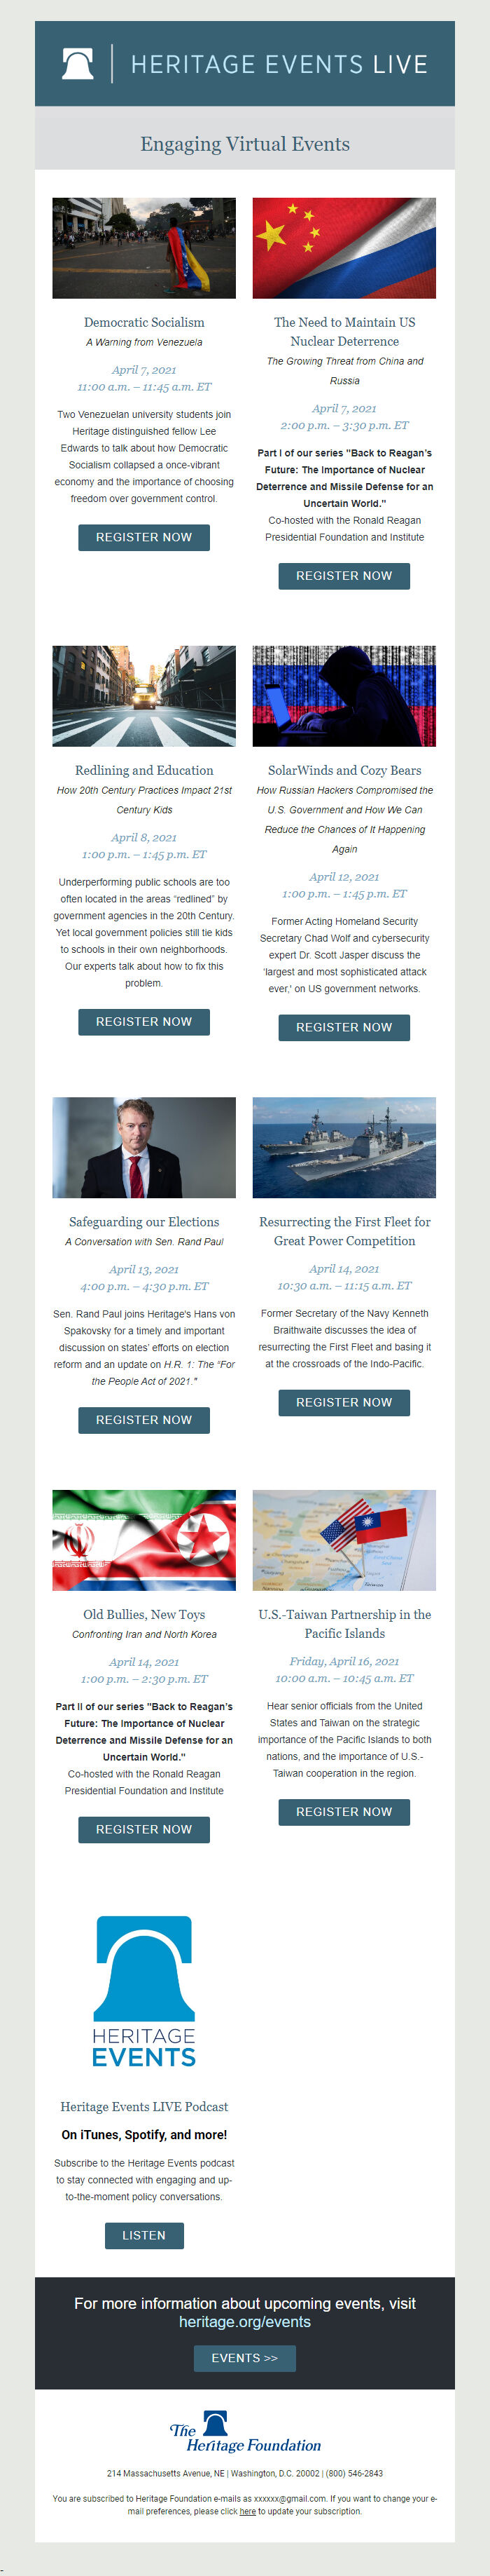Open the Old Bullies, New Toys title

pyautogui.click(x=143, y=1614)
